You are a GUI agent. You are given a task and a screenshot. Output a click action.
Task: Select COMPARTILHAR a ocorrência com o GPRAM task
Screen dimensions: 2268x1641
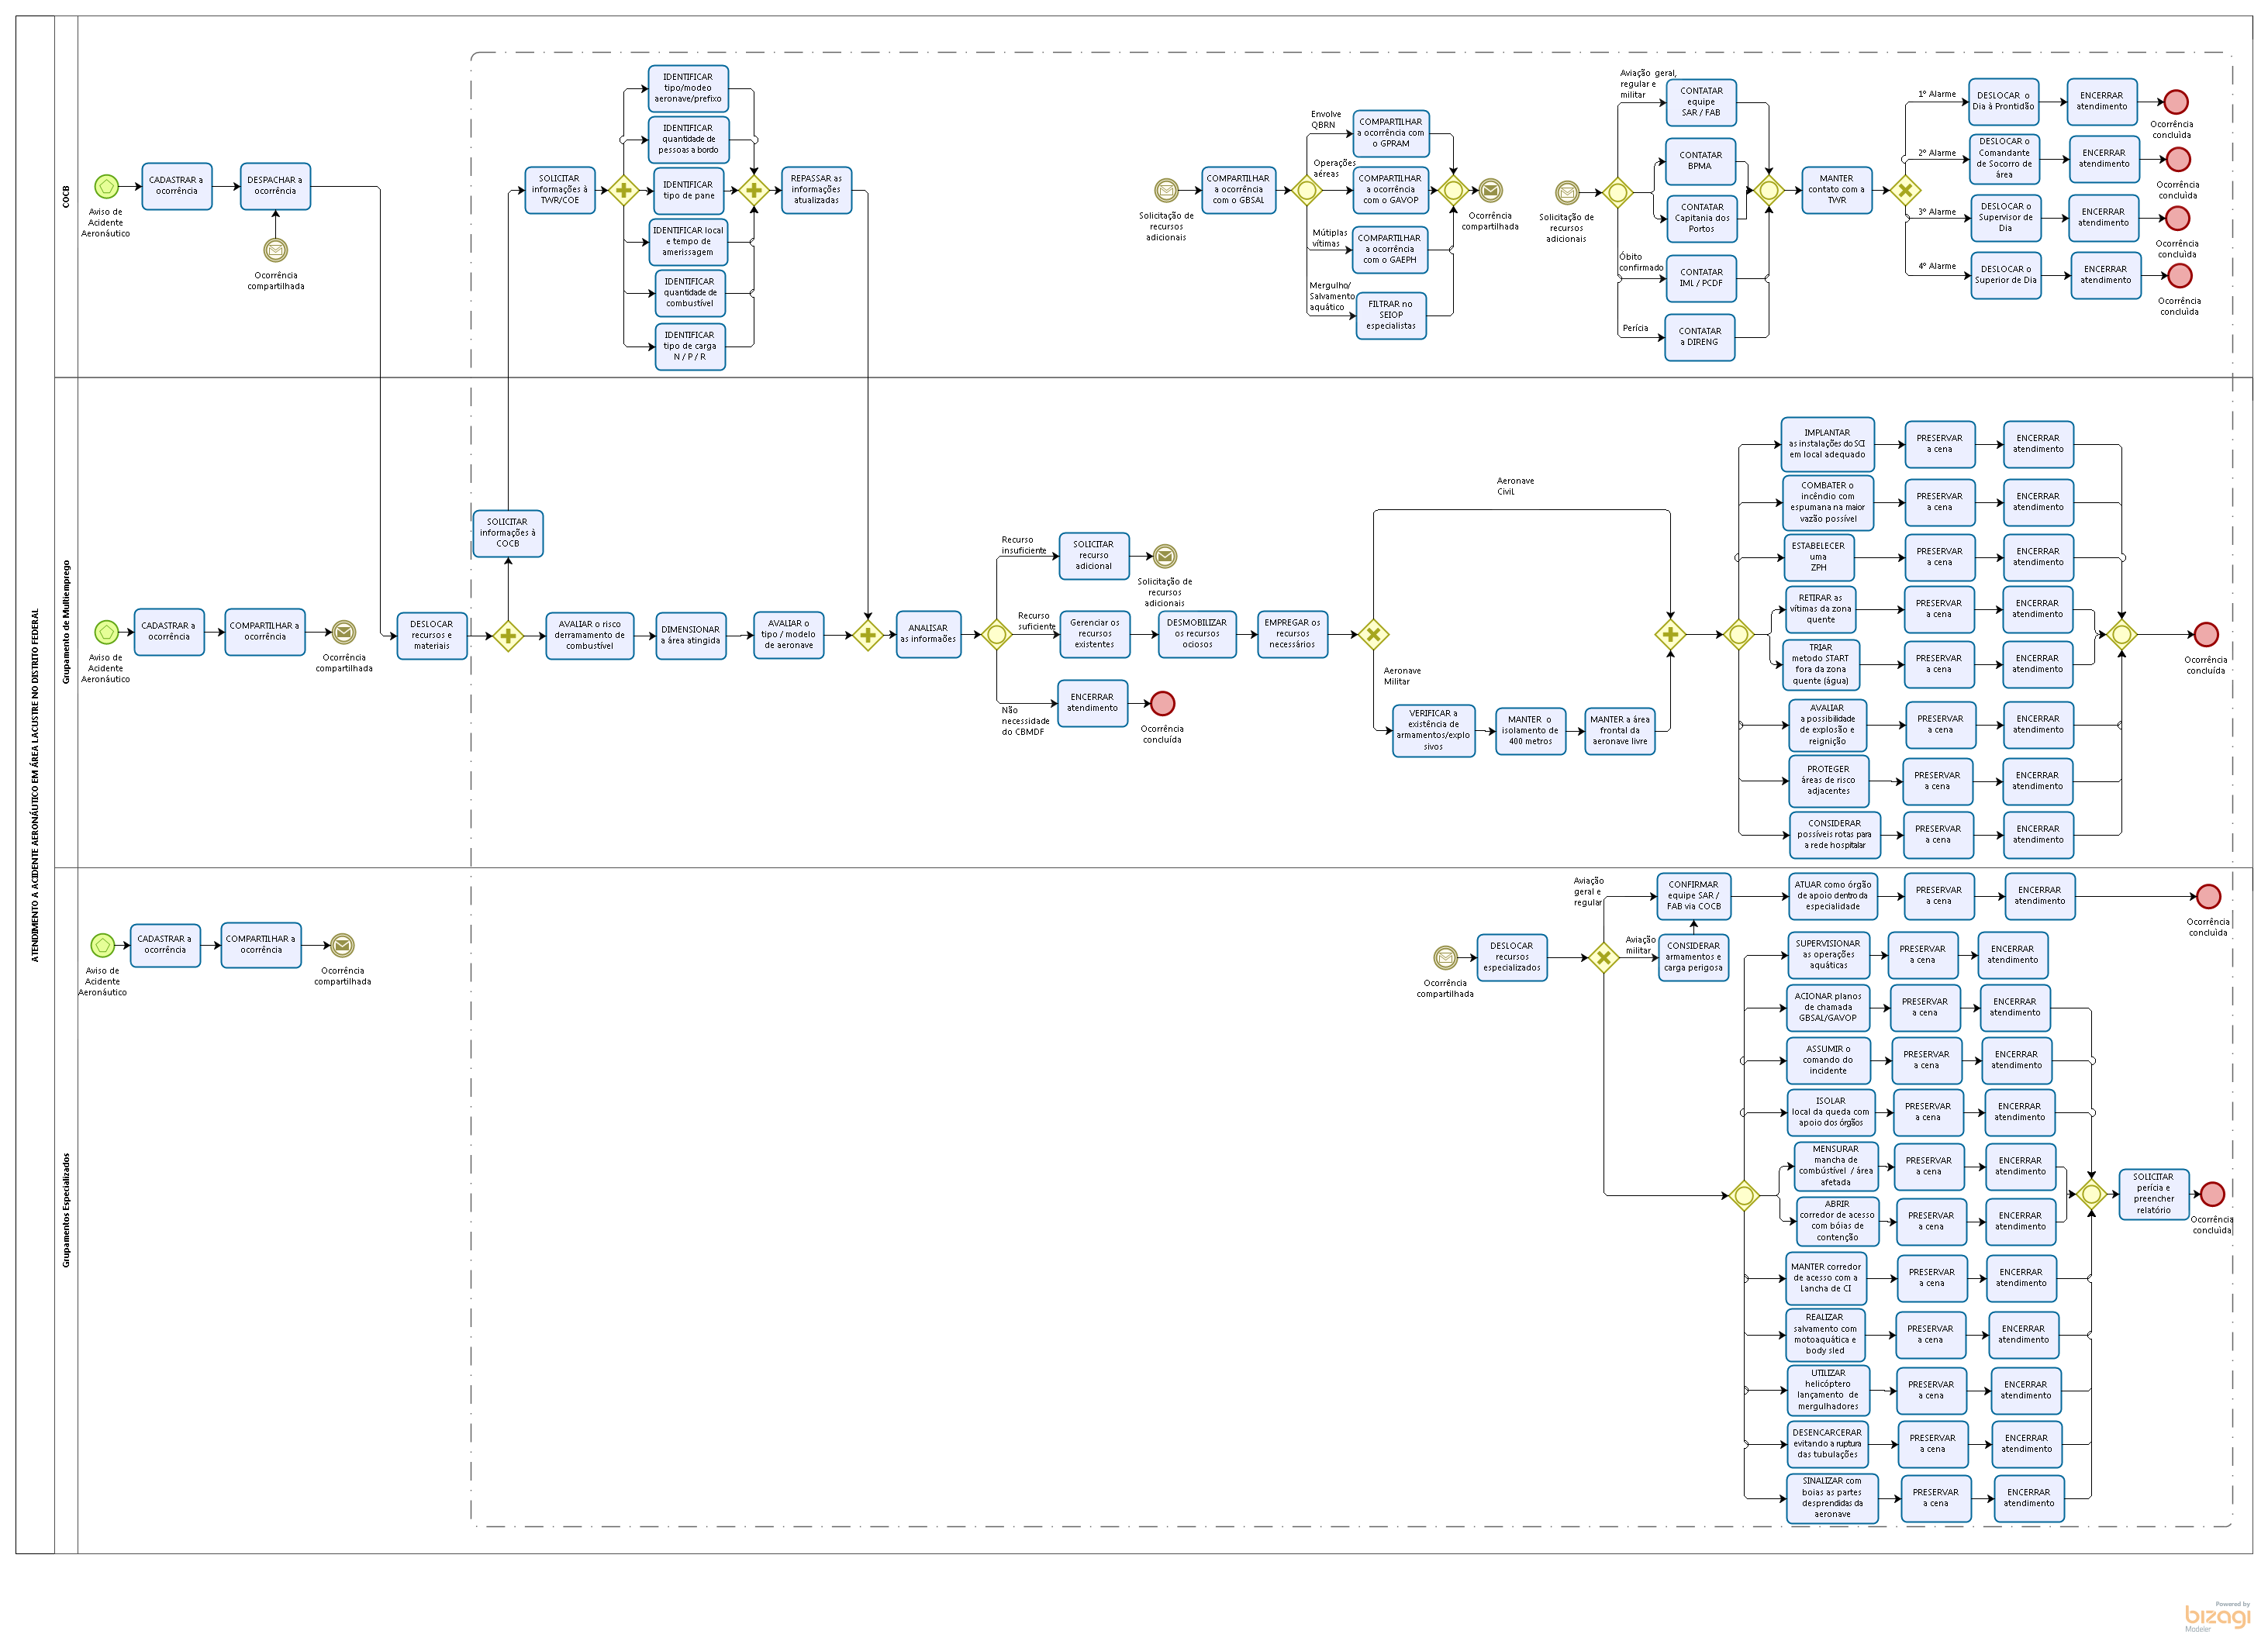1391,133
